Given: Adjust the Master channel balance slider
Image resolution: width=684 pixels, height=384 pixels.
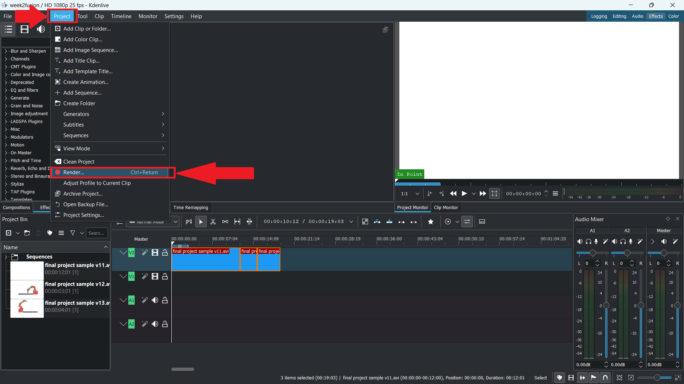Looking at the screenshot, I should (664, 253).
